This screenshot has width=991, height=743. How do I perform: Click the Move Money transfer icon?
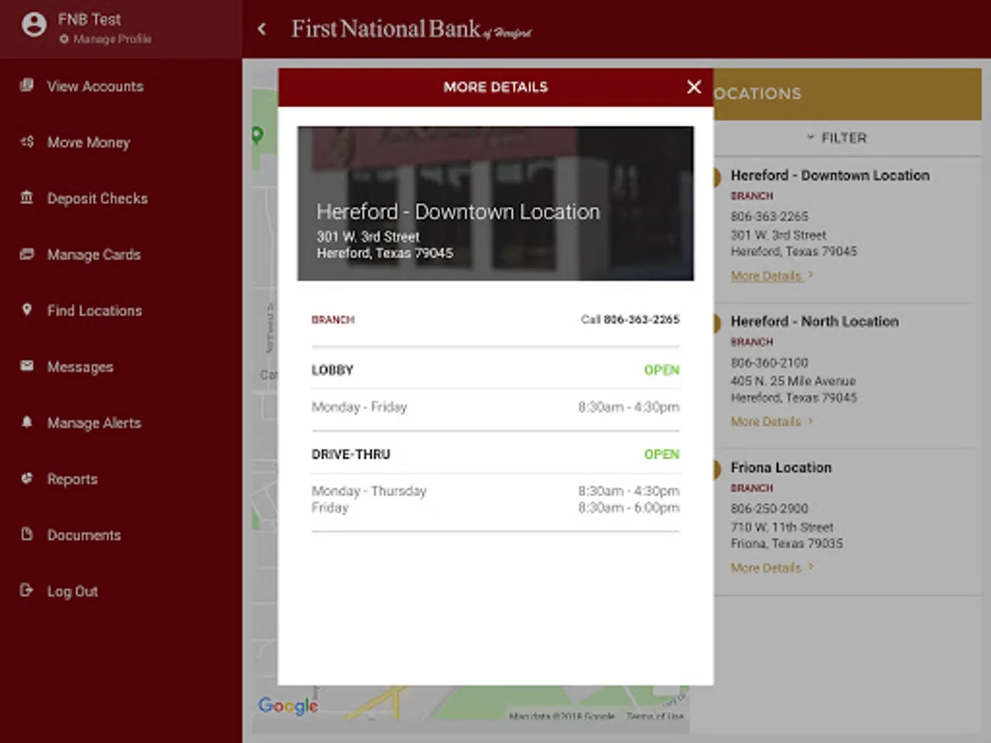(27, 141)
